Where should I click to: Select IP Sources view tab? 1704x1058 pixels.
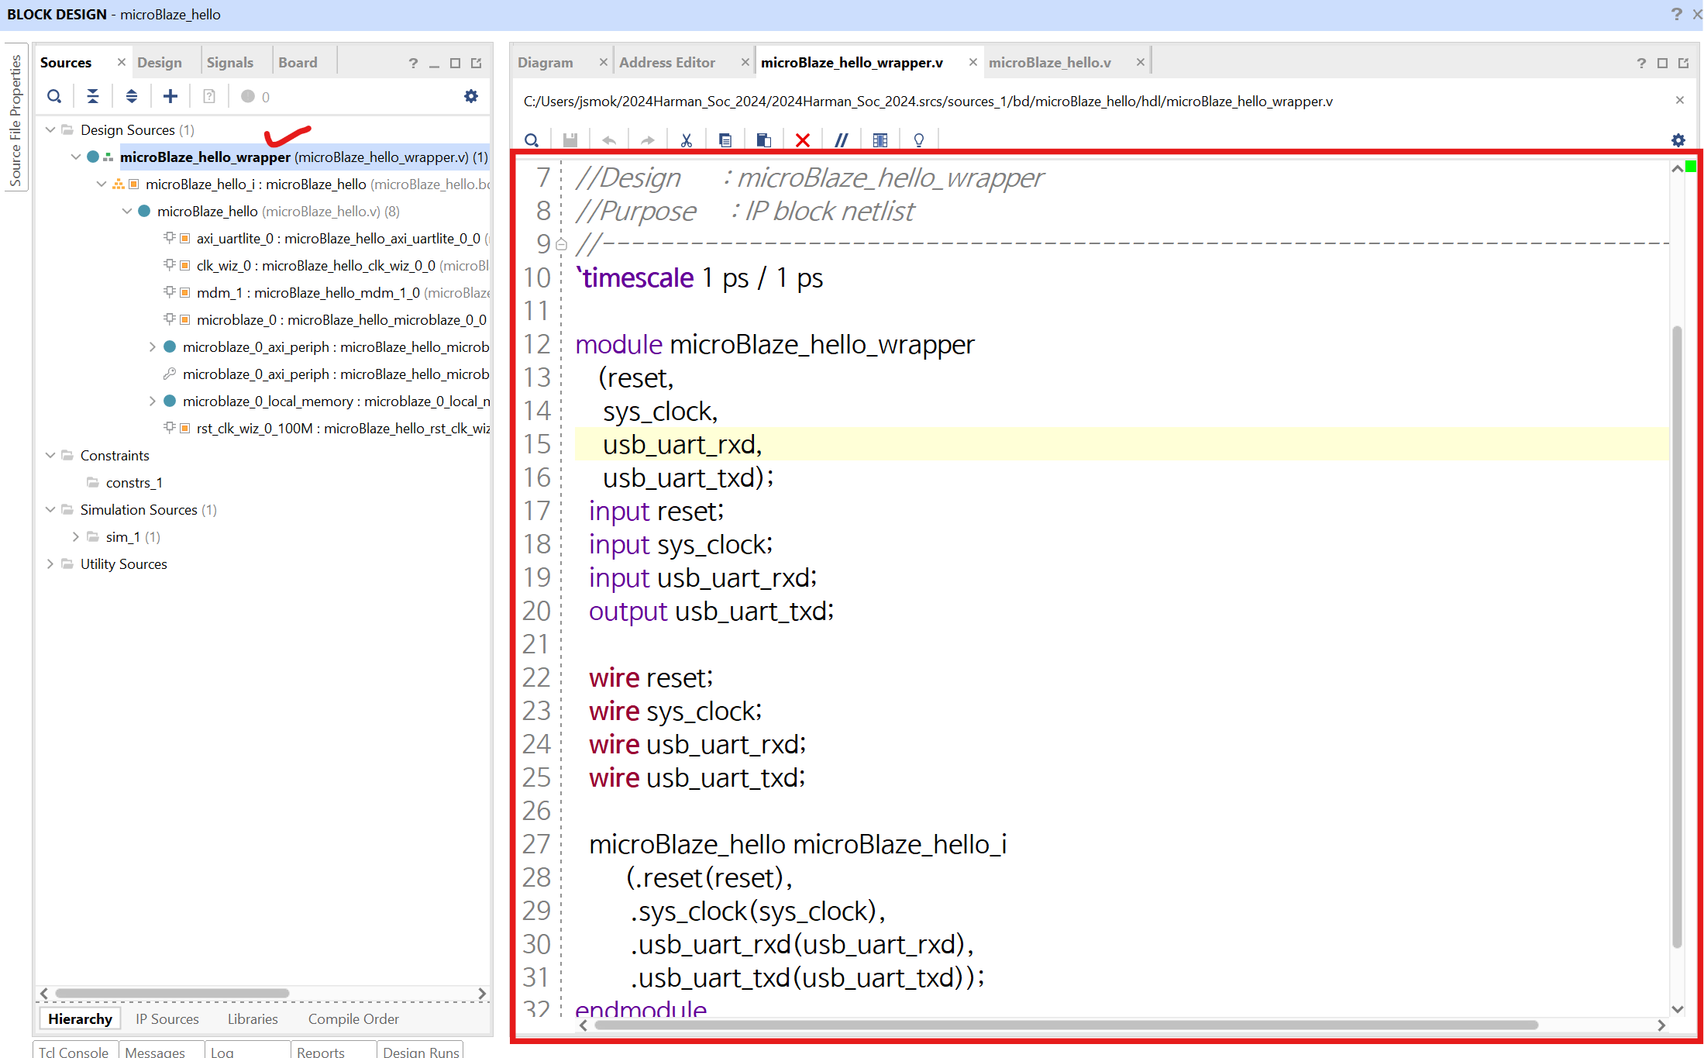pyautogui.click(x=167, y=1018)
